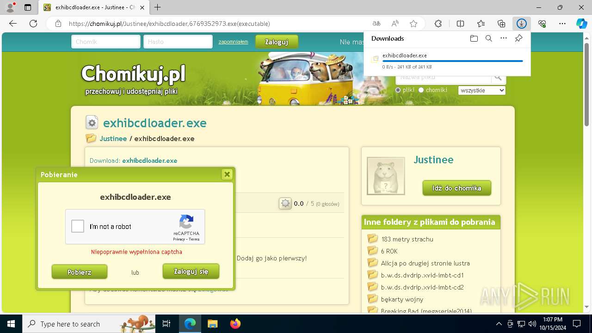Click the site search magnifier icon
This screenshot has width=592, height=333.
498,77
